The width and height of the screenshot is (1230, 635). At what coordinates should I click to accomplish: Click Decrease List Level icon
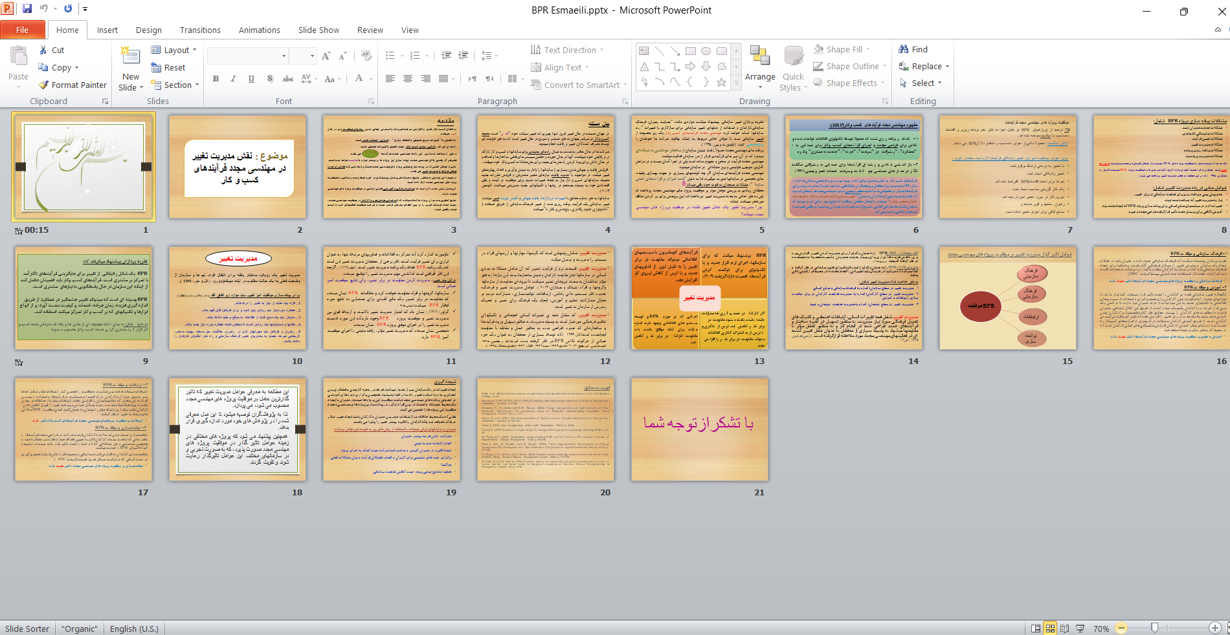[x=446, y=56]
